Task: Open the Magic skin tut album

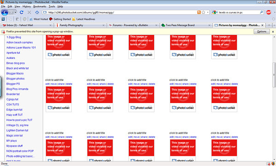Action: 14,136
